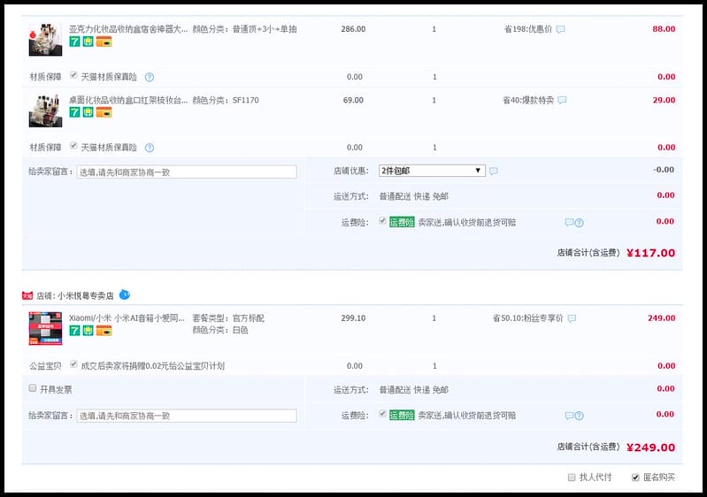Toggle 运费险 checkbox in 小米悦粤专卖店 section
Screen dimensions: 707x497
click(x=382, y=414)
